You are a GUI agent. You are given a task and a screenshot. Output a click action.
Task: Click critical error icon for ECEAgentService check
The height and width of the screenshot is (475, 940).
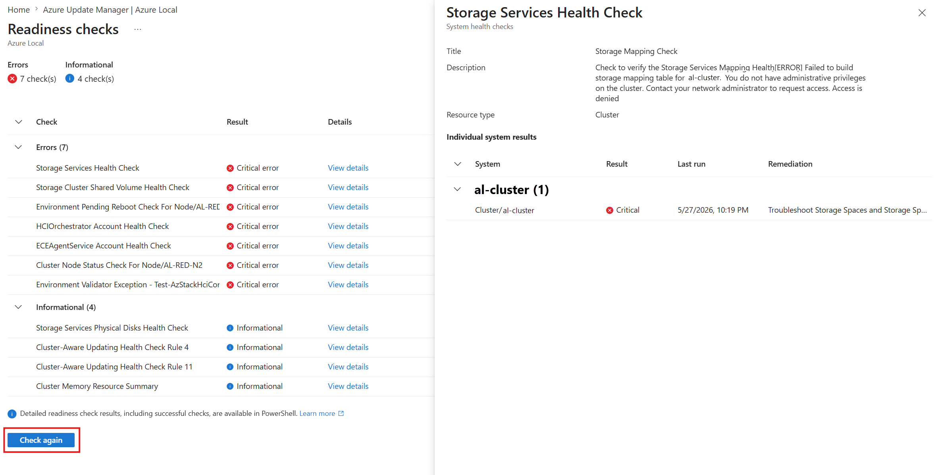coord(230,246)
